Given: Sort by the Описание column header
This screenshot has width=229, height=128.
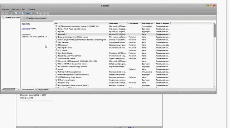Looking at the screenshot, I should tap(118, 23).
